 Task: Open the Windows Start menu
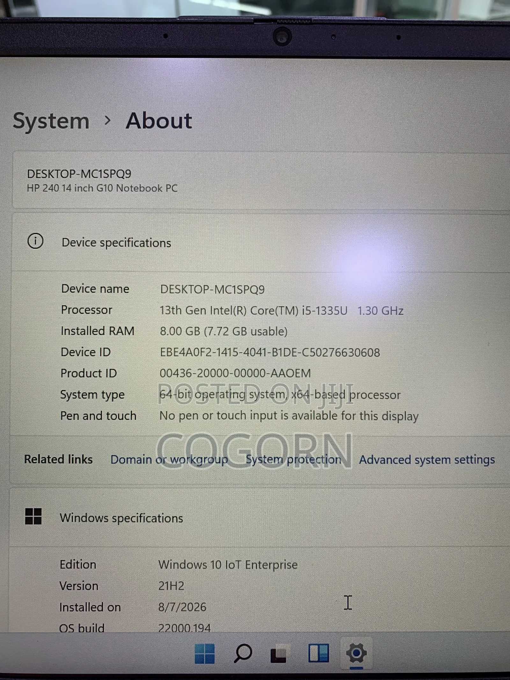click(x=205, y=654)
